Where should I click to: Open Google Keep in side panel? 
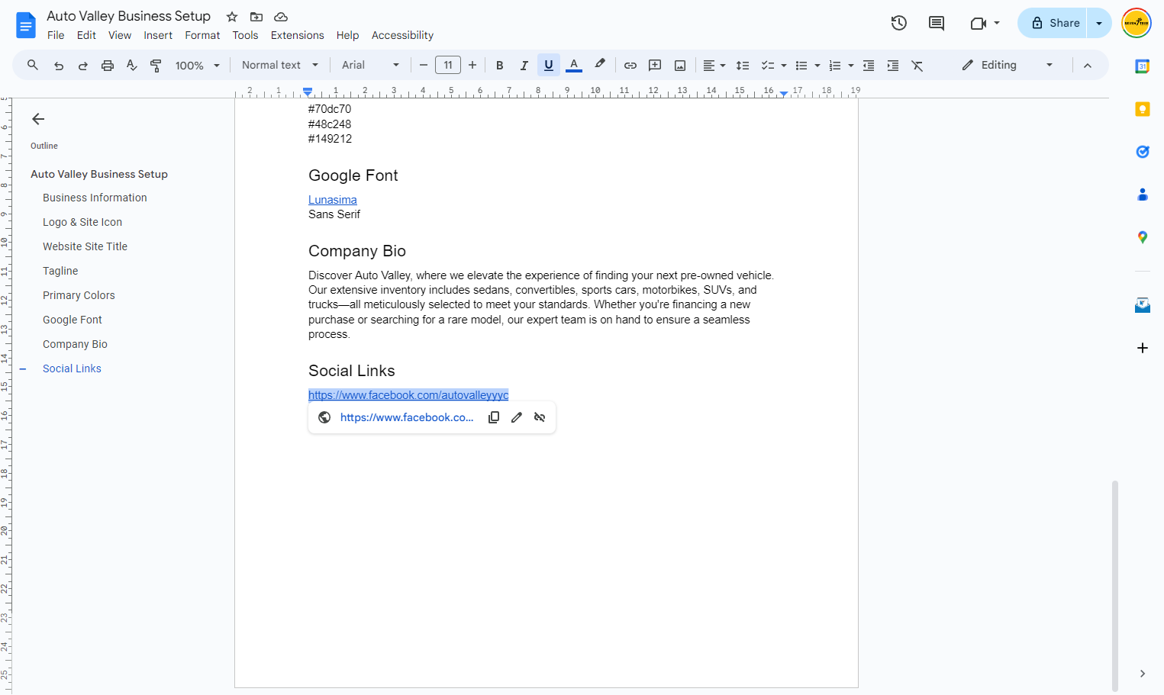[x=1143, y=109]
